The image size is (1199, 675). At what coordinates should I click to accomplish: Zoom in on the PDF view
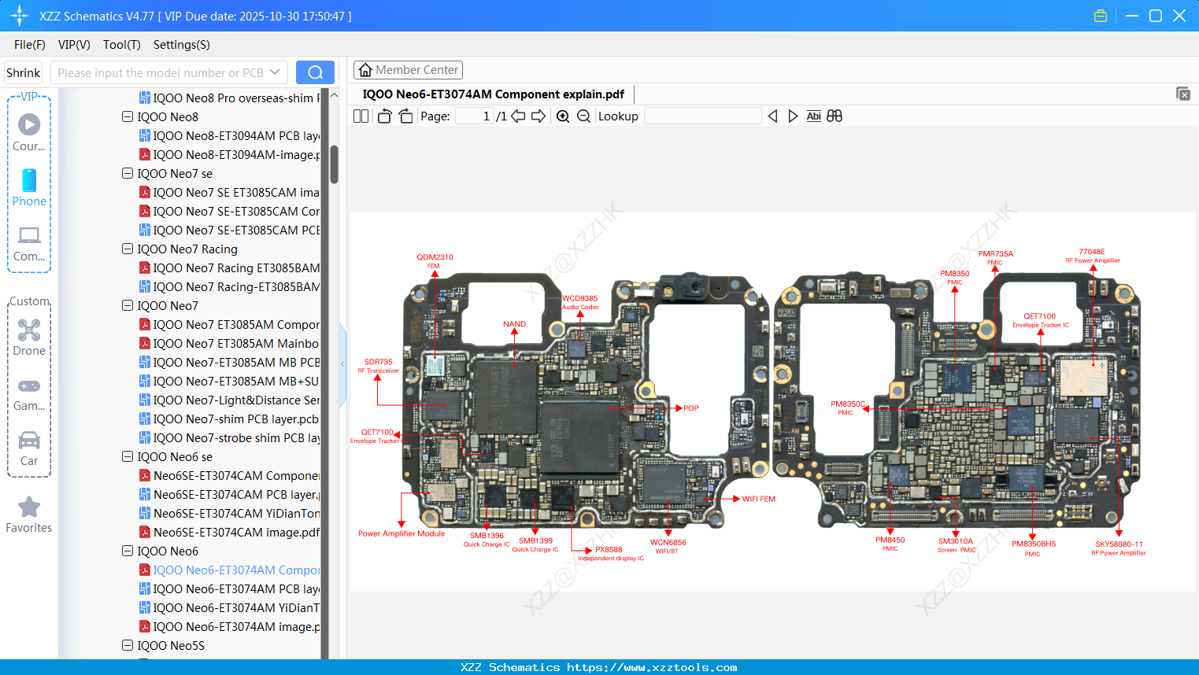click(563, 116)
